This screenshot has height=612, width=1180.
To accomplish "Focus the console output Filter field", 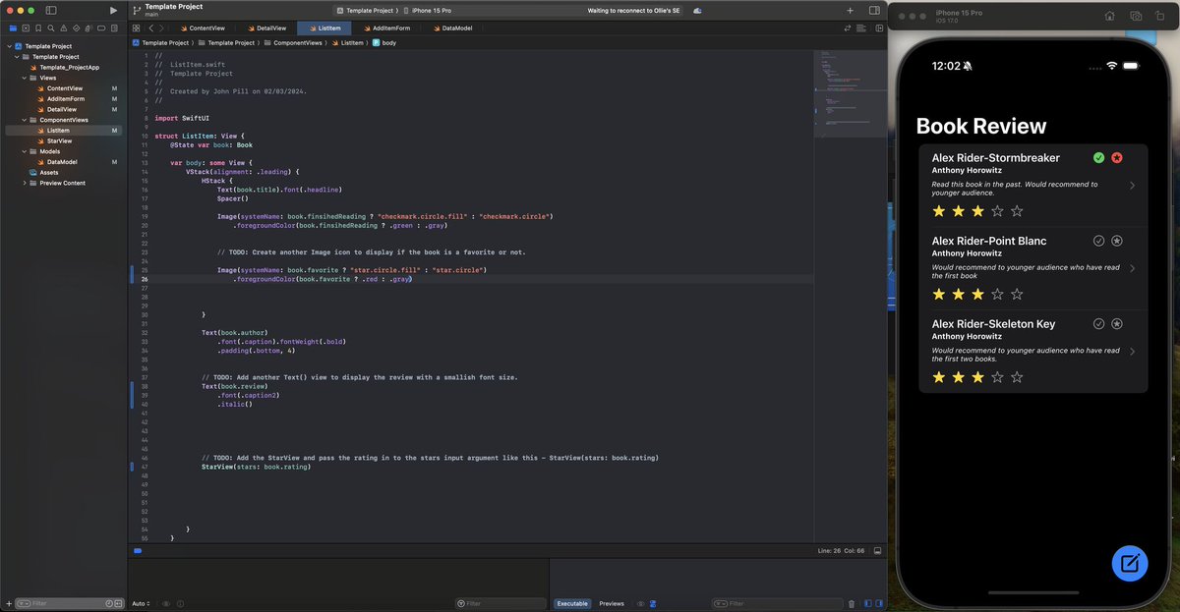I will click(x=777, y=603).
